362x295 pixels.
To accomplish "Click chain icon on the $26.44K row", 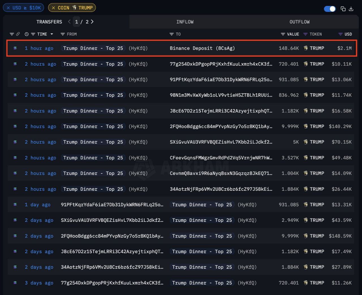I will click(15, 189).
